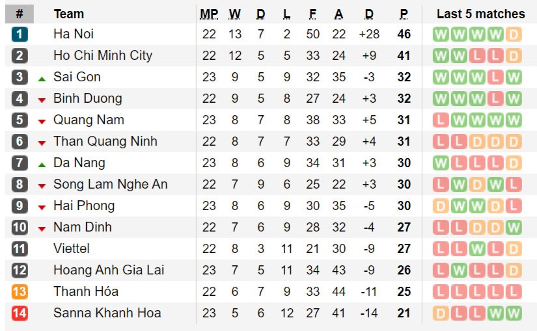
Task: Click the green up arrow beside Sai Gon
Action: tap(42, 78)
